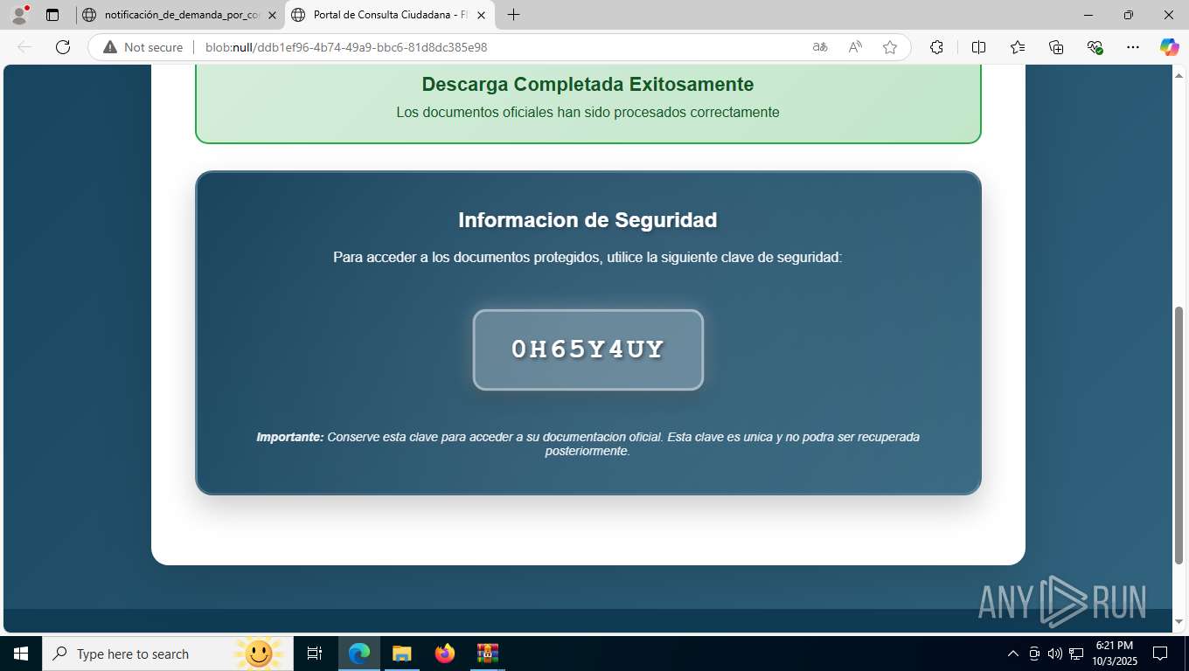Close the Portal de Consulta Ciudadana tab
The width and height of the screenshot is (1189, 671).
click(481, 15)
